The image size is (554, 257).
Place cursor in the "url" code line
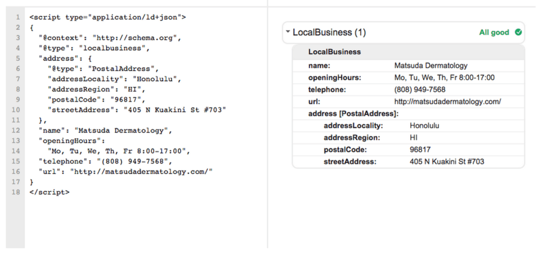(126, 172)
